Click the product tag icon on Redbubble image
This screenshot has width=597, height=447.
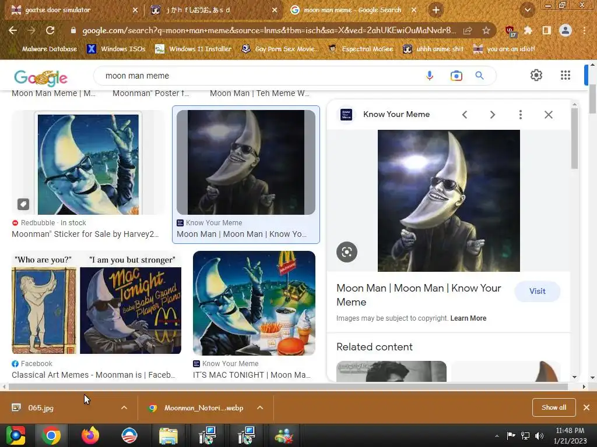click(x=23, y=204)
